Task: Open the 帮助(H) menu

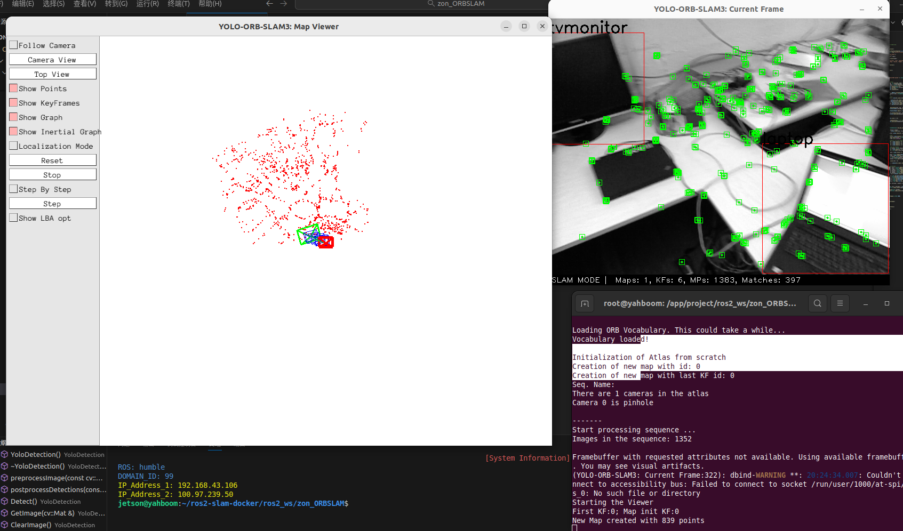Action: (210, 4)
